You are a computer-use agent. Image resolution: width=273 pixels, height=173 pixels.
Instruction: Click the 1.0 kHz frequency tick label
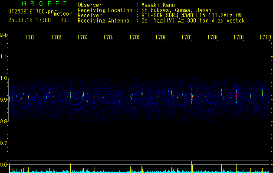(4, 78)
